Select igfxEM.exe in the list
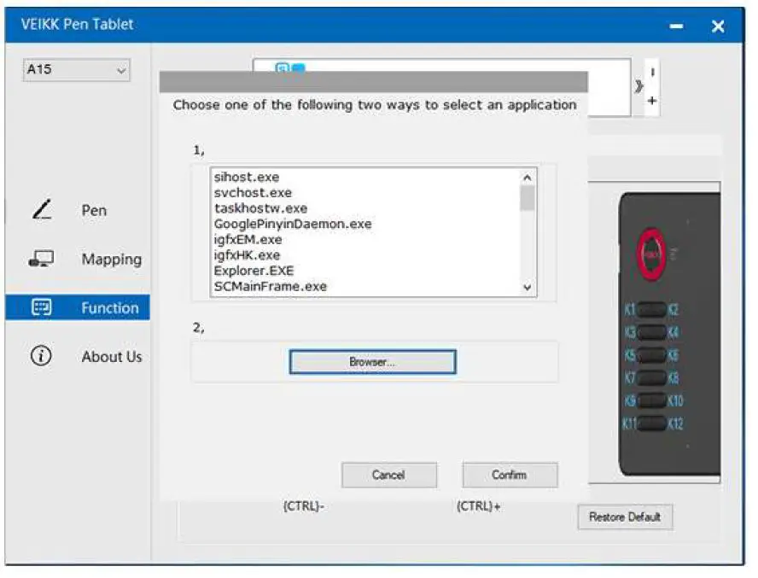 click(x=248, y=239)
